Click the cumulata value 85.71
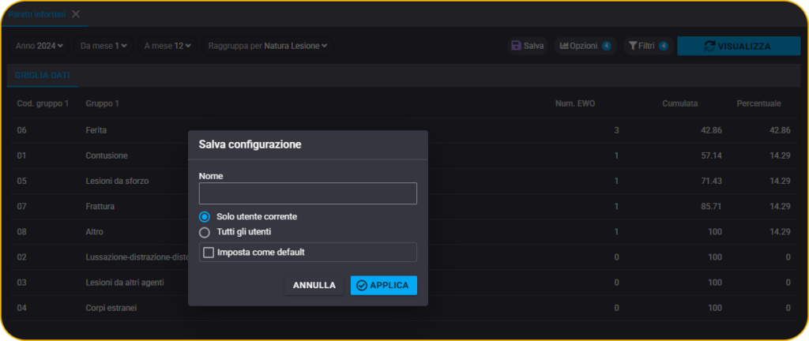Viewport: 809px width, 341px height. (x=711, y=207)
